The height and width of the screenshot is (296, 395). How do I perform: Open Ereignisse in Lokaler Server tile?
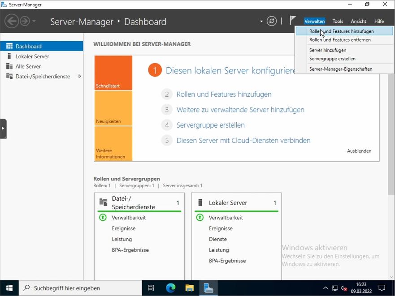point(221,228)
